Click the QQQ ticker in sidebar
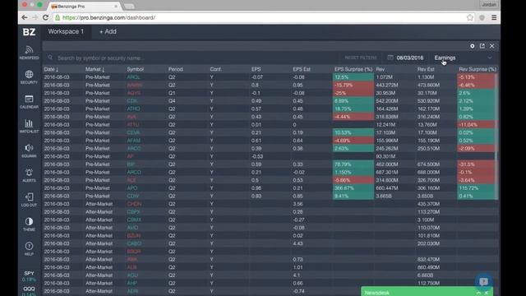Screen dimensions: 526x296 coord(30,290)
